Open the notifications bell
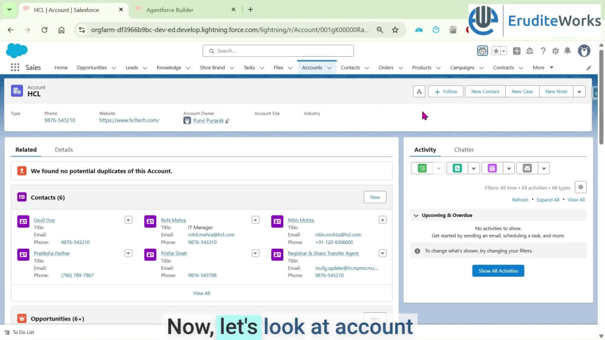Screen dimensions: 605x340 click(567, 51)
